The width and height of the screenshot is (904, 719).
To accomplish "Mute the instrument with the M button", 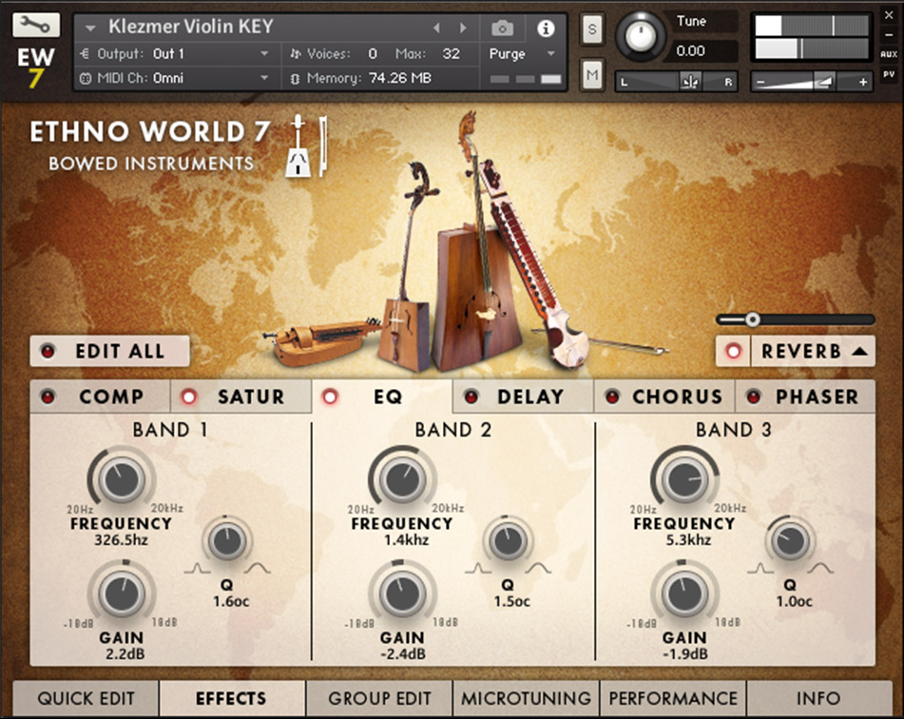I will (x=591, y=74).
